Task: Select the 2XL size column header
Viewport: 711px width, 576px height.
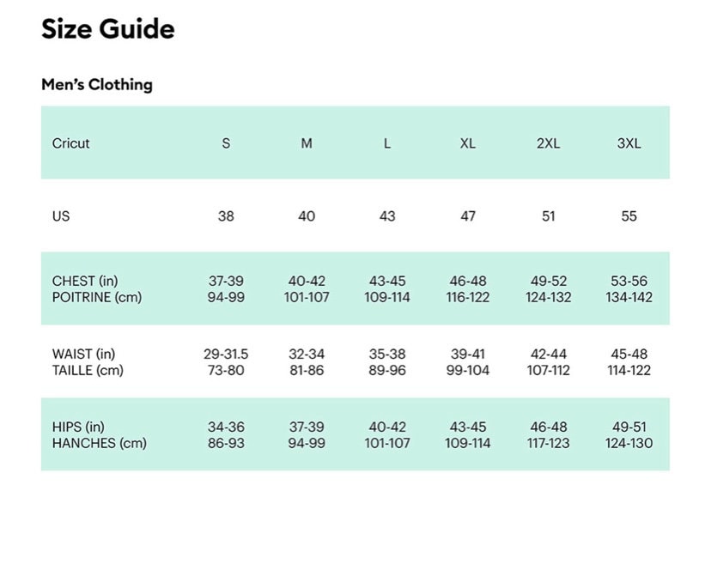Action: coord(548,143)
